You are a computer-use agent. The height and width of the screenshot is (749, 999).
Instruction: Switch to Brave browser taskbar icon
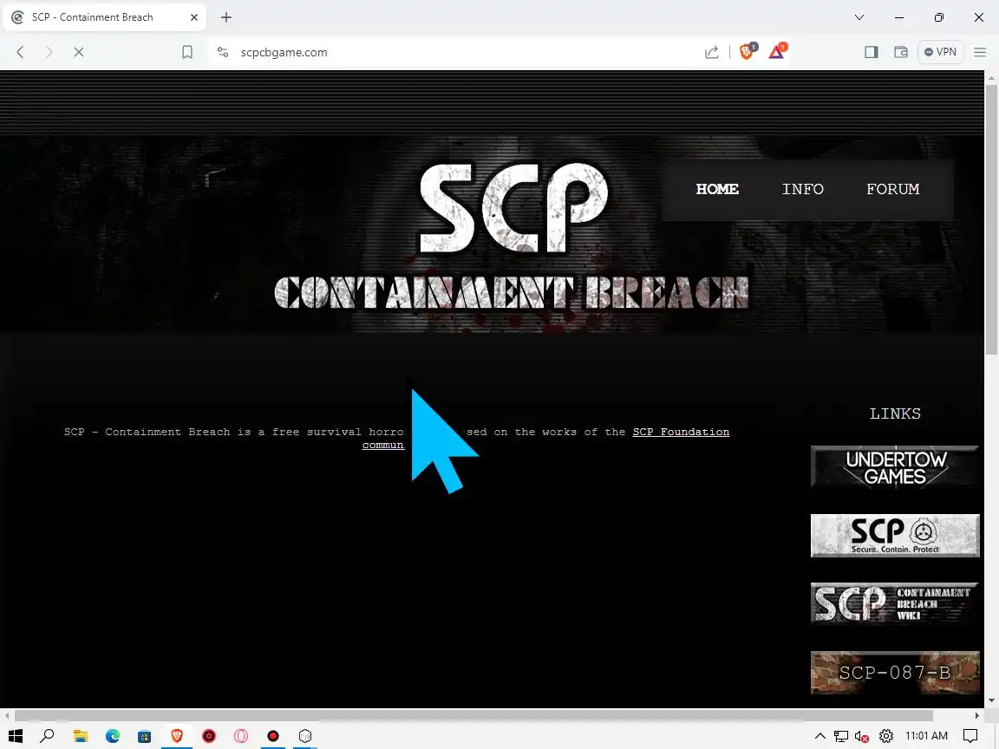coord(177,736)
